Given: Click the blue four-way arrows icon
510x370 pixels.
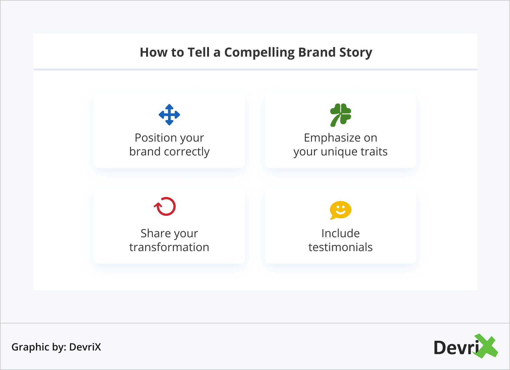Looking at the screenshot, I should tap(169, 115).
